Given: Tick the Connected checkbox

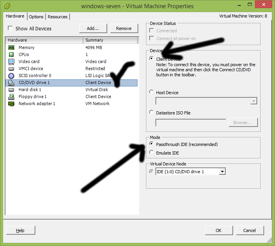Looking at the screenshot, I should (151, 30).
